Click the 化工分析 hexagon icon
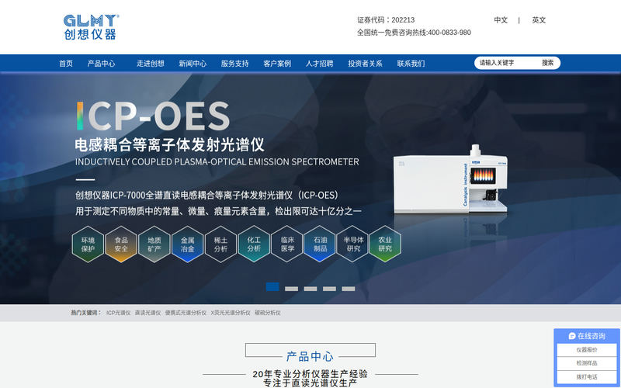This screenshot has height=388, width=621. [254, 244]
